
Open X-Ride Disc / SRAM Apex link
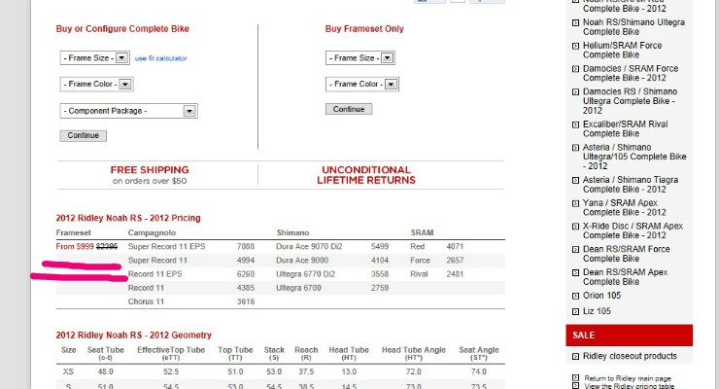click(633, 230)
